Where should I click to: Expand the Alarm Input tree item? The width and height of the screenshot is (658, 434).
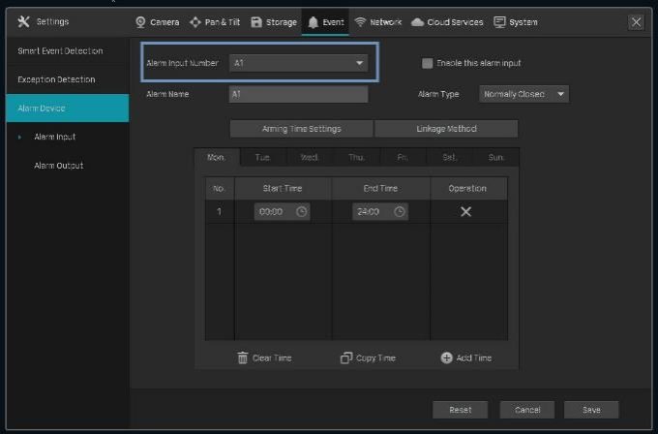click(19, 137)
